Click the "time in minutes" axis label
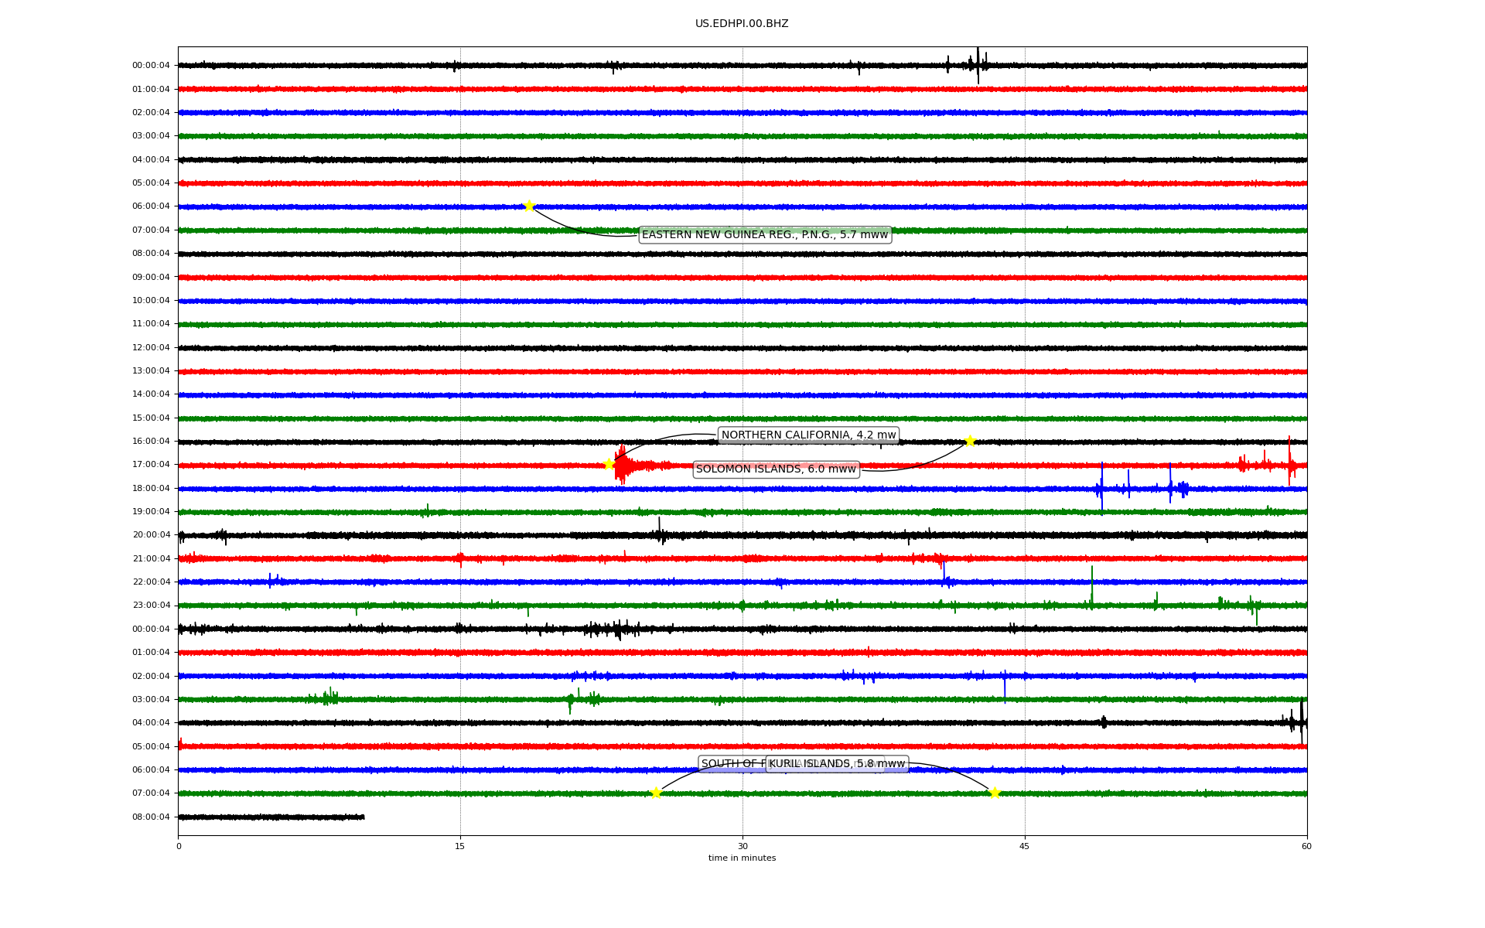Image resolution: width=1485 pixels, height=928 pixels. (x=742, y=858)
